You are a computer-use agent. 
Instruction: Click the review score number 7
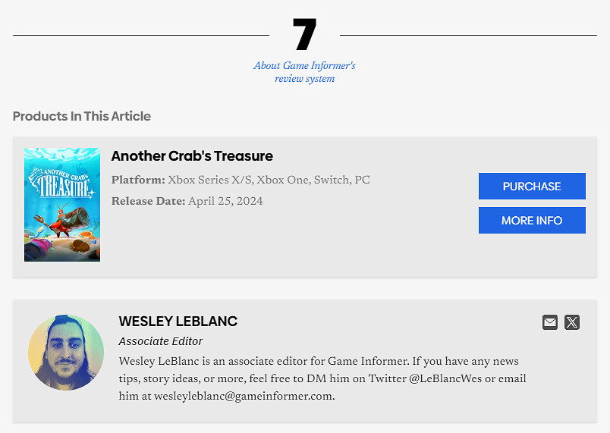(304, 34)
